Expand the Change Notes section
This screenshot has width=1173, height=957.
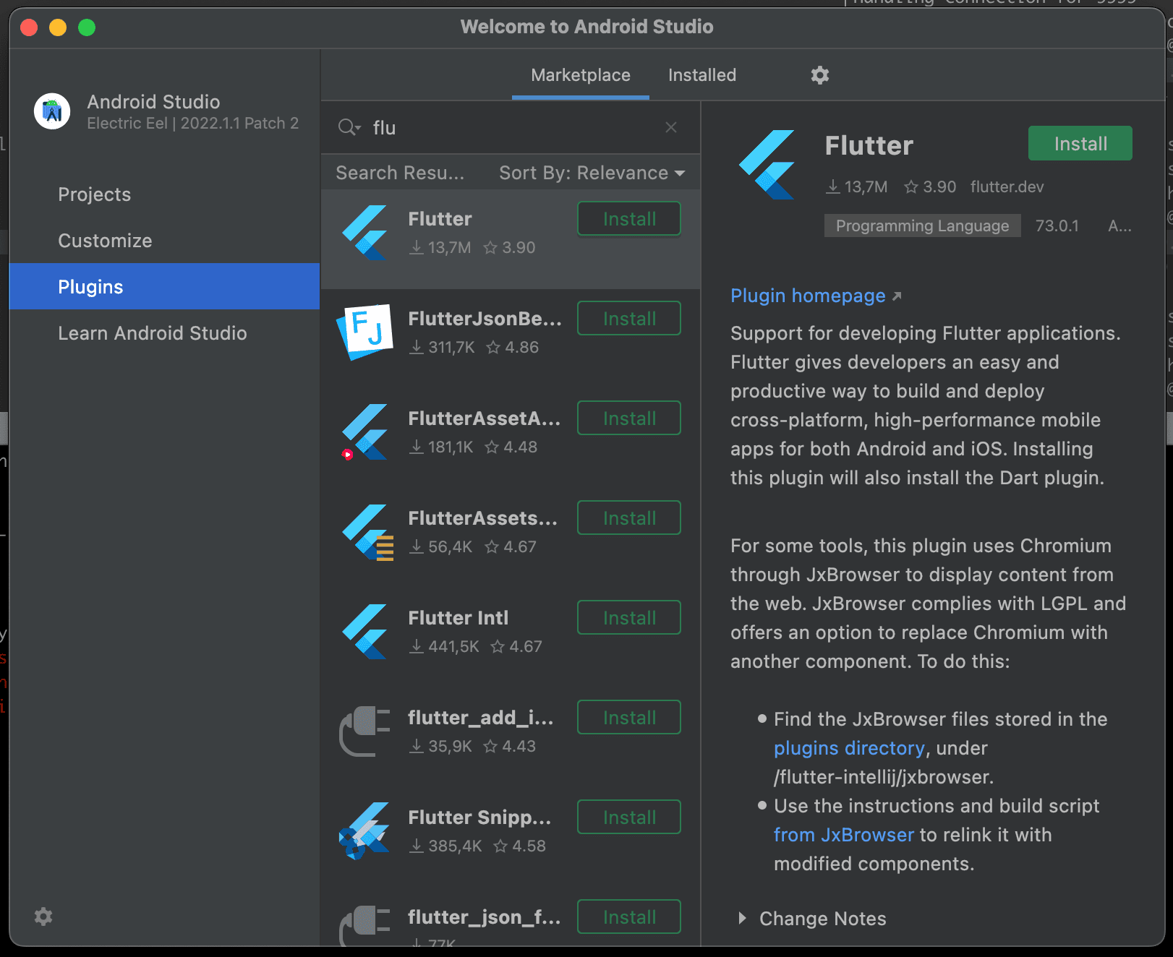pos(742,919)
